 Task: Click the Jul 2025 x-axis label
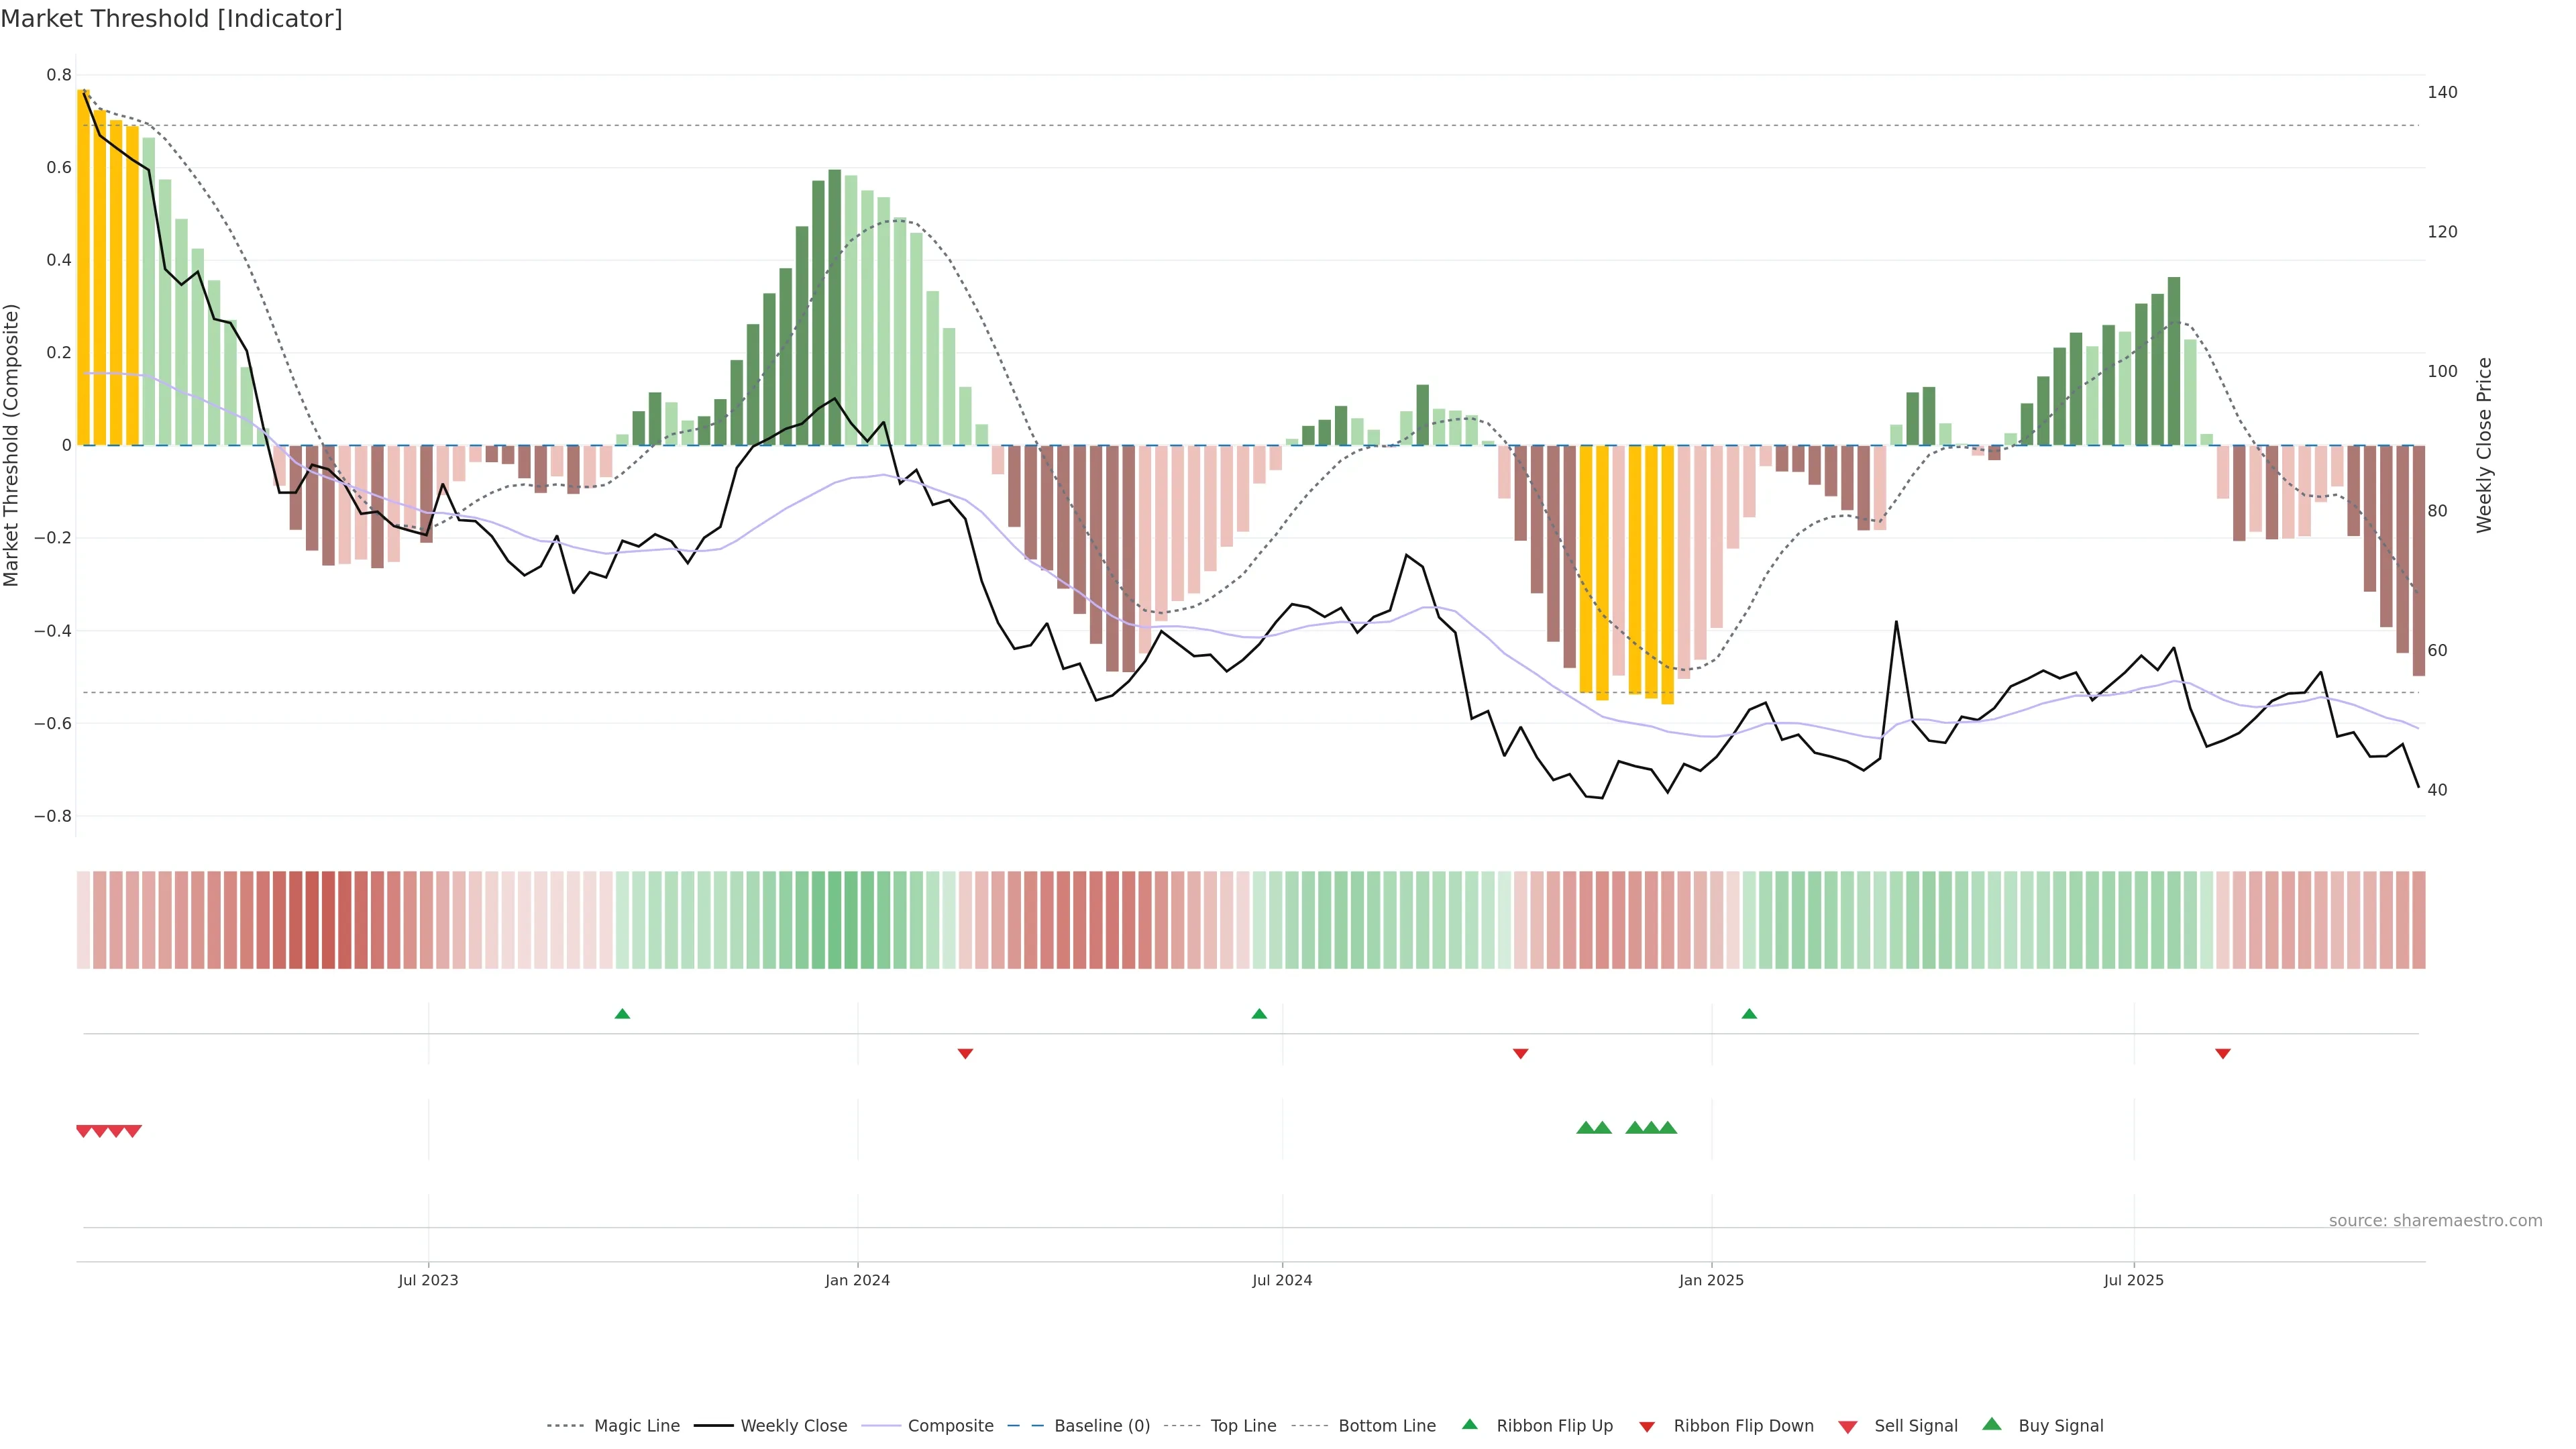click(2133, 1280)
